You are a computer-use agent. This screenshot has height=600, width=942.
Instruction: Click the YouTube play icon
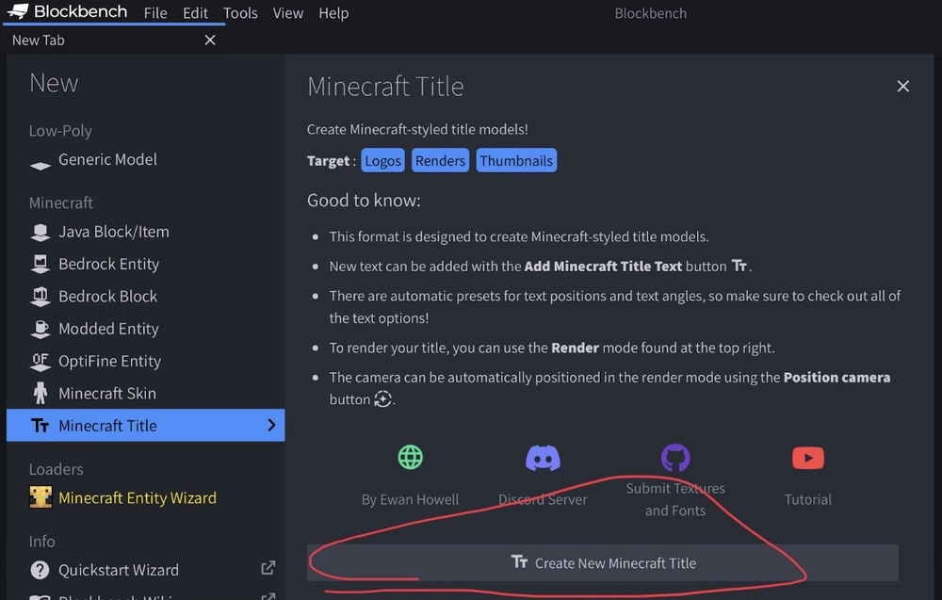pyautogui.click(x=808, y=459)
